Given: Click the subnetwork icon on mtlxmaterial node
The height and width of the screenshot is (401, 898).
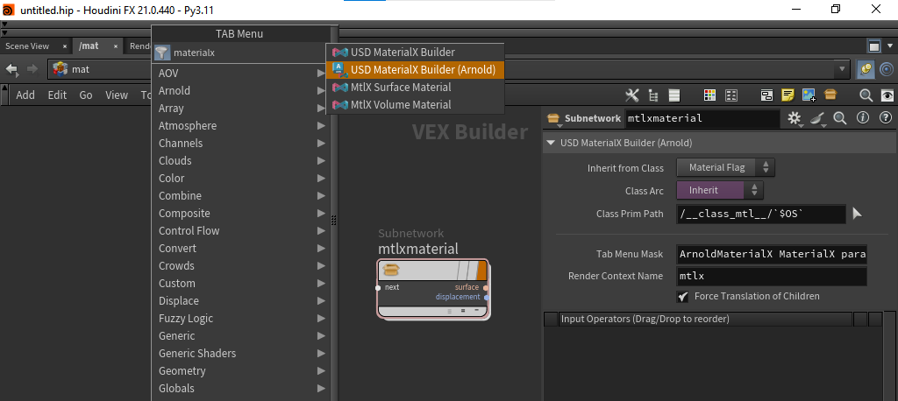Looking at the screenshot, I should tap(391, 270).
